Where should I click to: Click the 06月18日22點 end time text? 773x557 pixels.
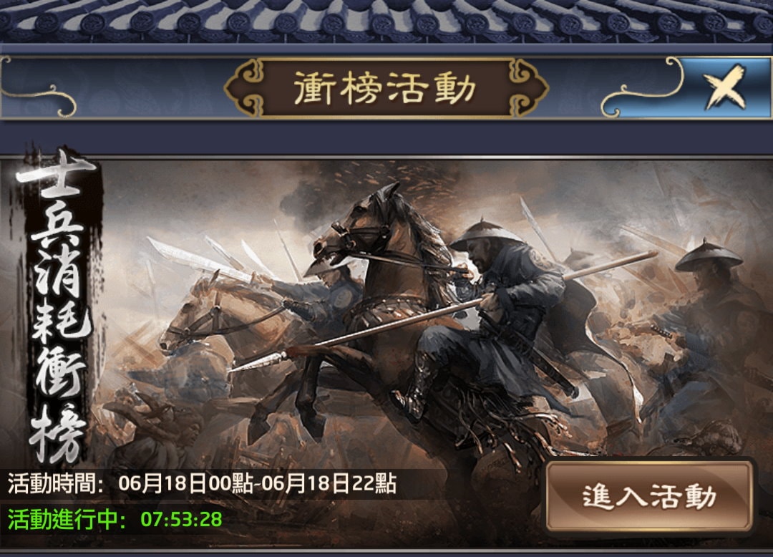[x=329, y=483]
